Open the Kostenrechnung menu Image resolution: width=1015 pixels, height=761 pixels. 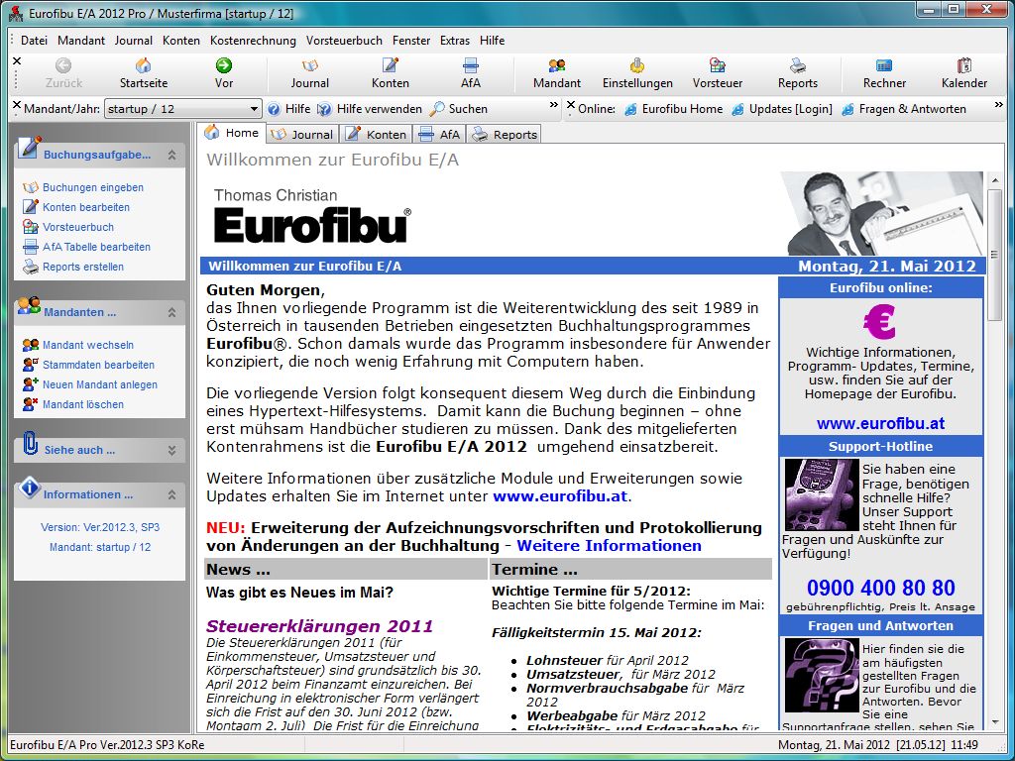pyautogui.click(x=253, y=40)
